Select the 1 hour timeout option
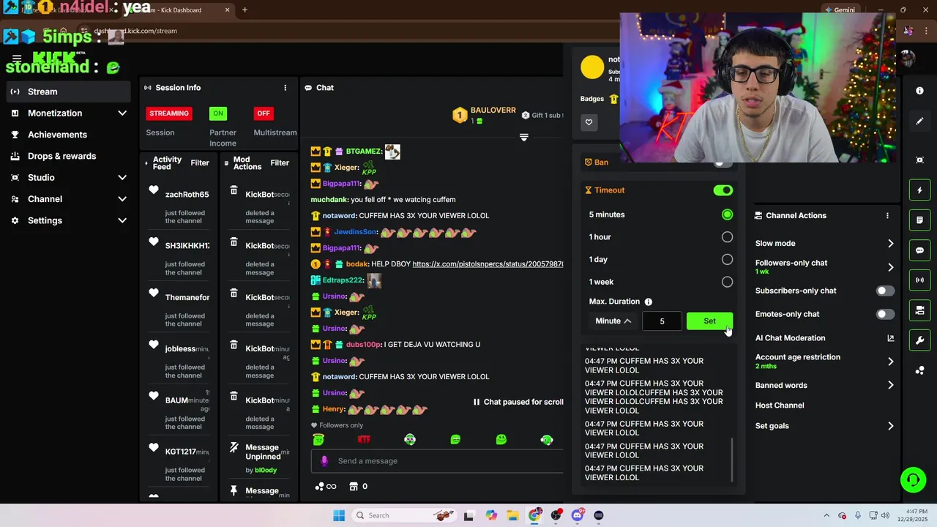 727,237
